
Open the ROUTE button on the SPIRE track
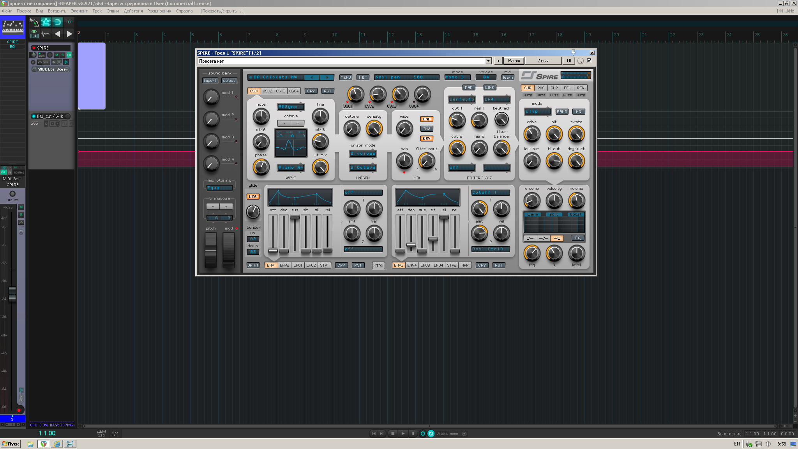(x=41, y=55)
